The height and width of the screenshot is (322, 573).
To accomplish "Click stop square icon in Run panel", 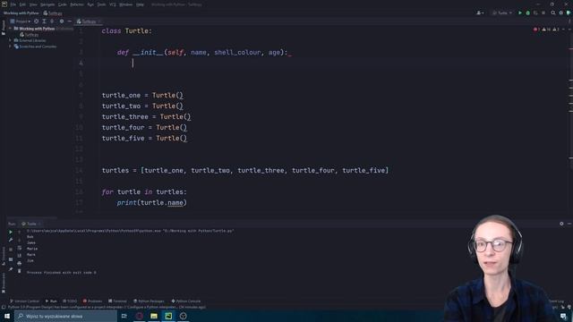I will click(x=11, y=250).
